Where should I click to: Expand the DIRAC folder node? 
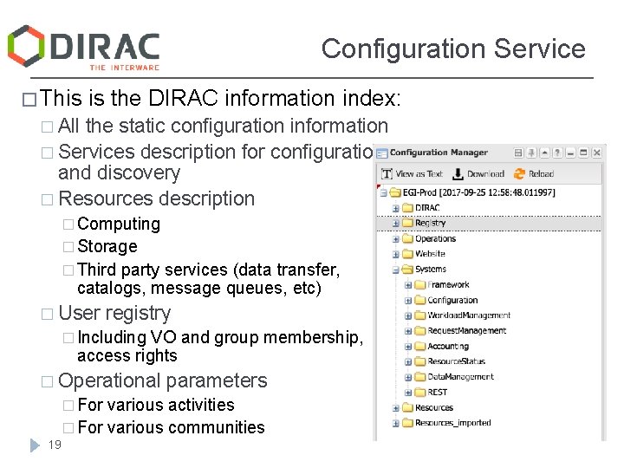[395, 208]
